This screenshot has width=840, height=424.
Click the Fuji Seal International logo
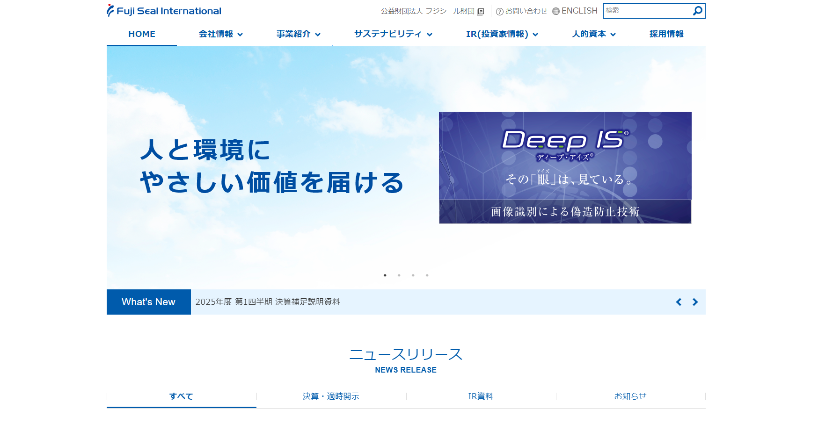pyautogui.click(x=164, y=11)
